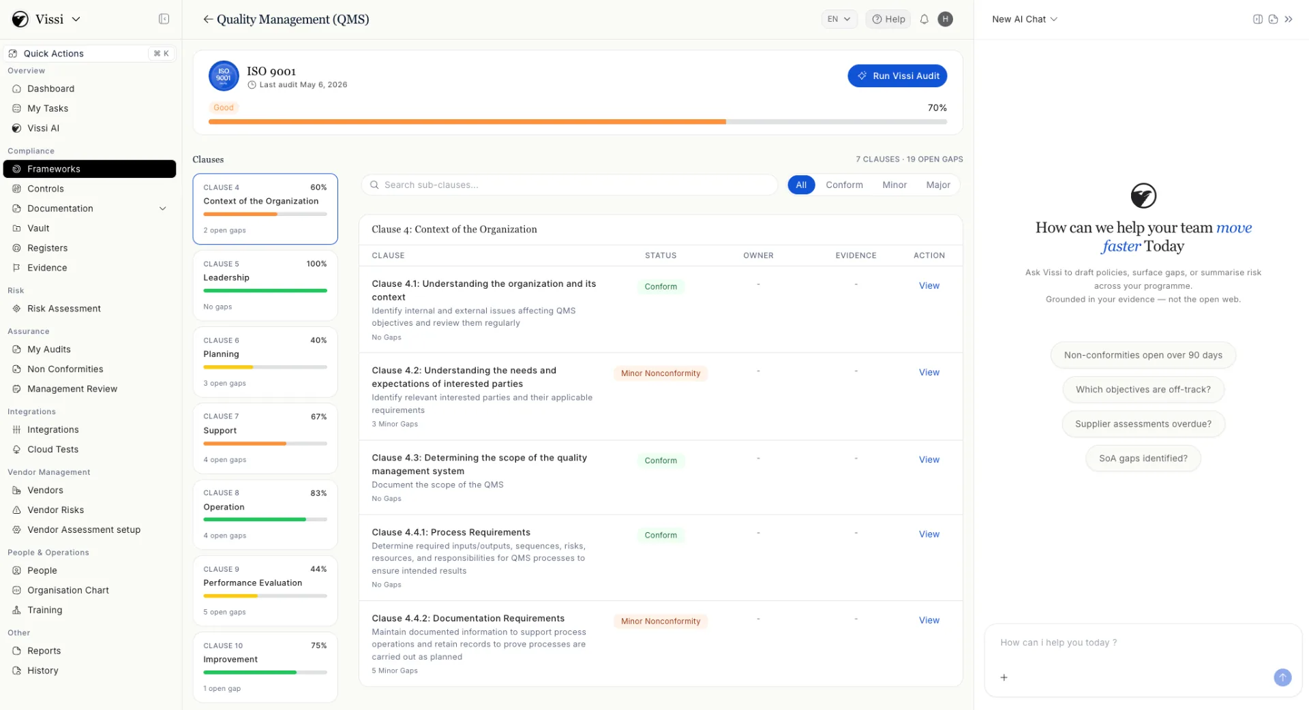Click the Training sidebar icon

(16, 611)
